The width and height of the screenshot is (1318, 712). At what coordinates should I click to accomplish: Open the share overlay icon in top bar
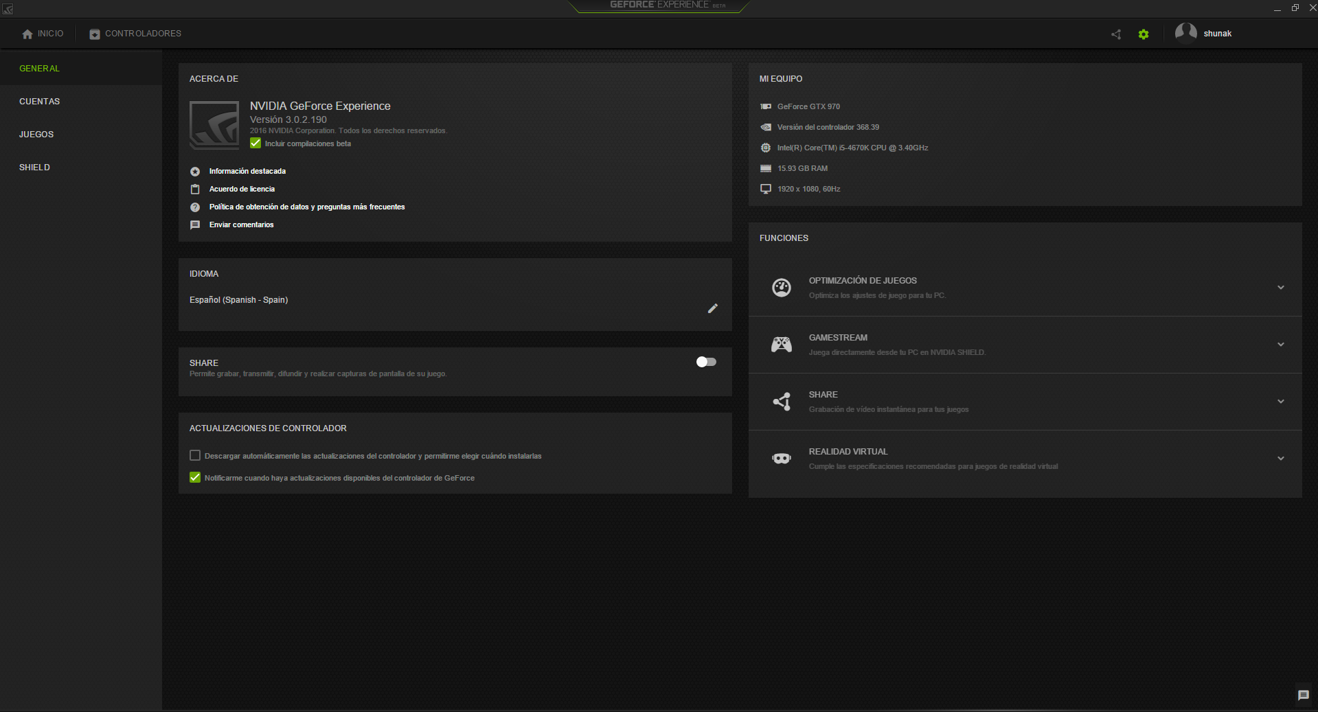point(1116,34)
